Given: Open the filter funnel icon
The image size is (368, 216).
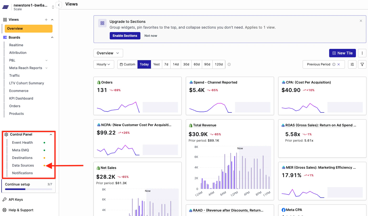Looking at the screenshot, I should [362, 64].
